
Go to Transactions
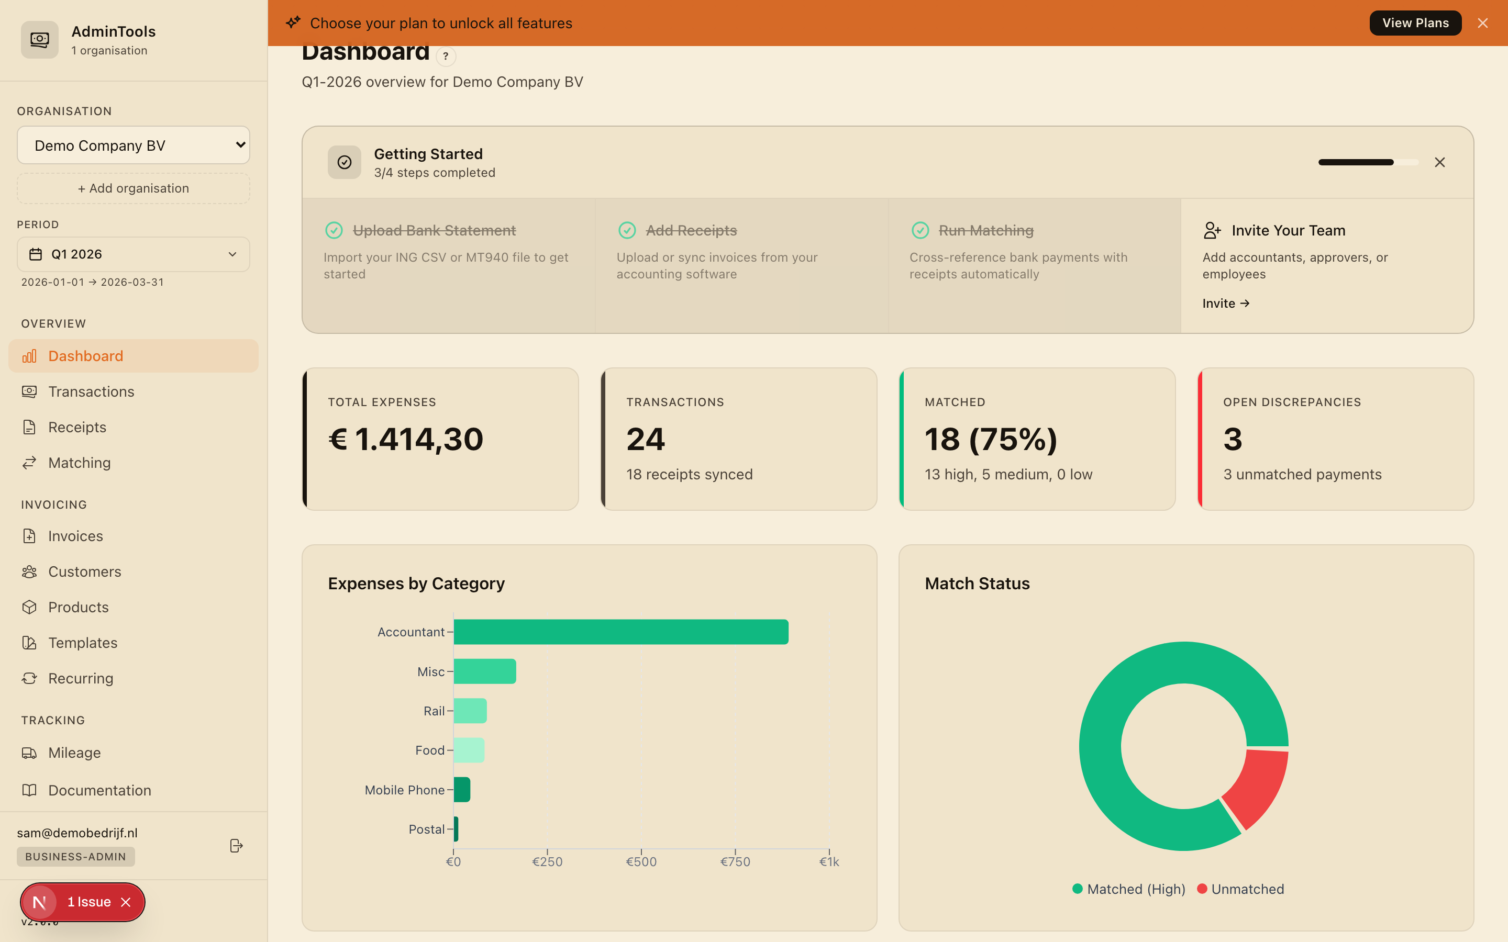[134, 391]
